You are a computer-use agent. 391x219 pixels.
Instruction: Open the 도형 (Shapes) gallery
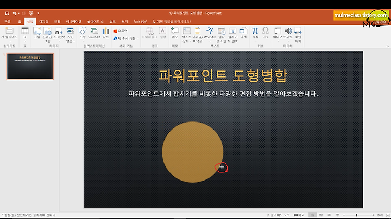[x=83, y=35]
